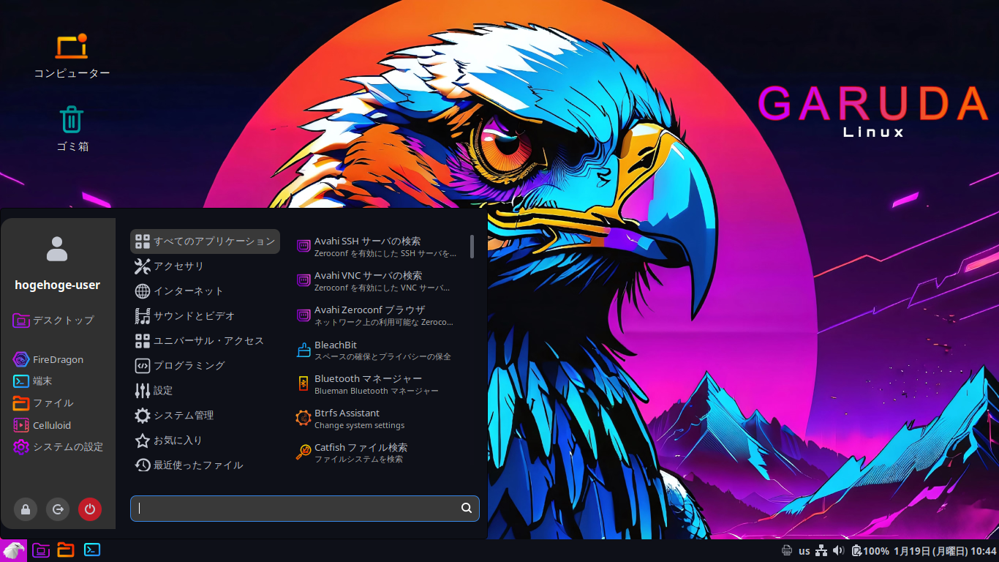Click the magnifier icon in search box
This screenshot has height=562, width=999.
coord(467,509)
